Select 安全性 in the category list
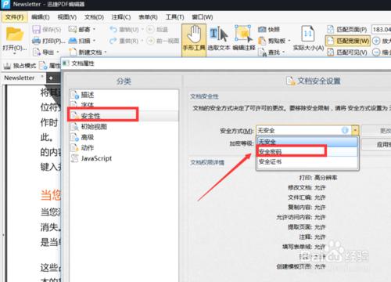The image size is (391, 282). (124, 115)
